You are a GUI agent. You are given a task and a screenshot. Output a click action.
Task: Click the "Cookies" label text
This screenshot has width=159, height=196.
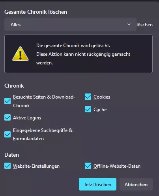click(102, 97)
